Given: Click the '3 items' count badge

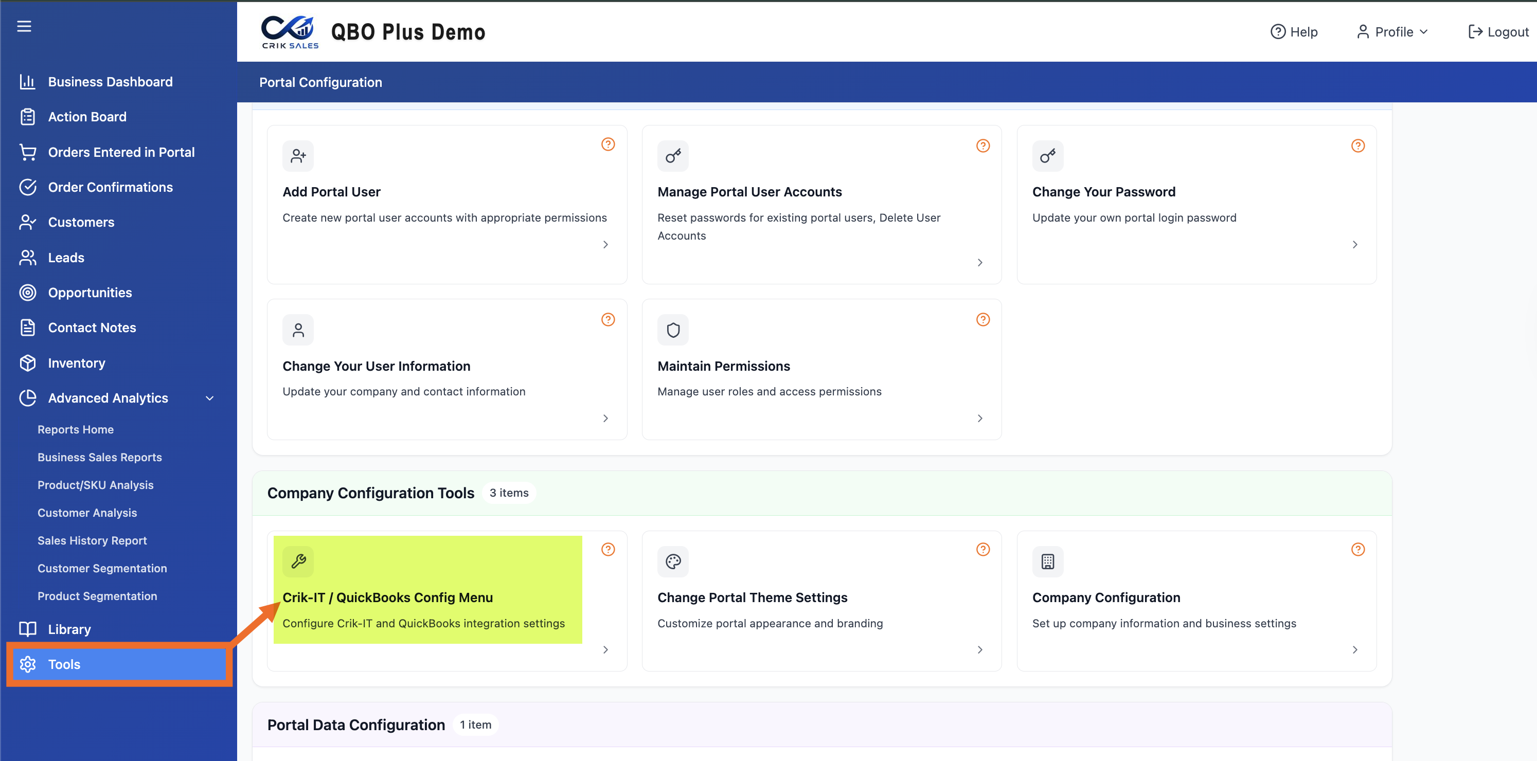Looking at the screenshot, I should (x=509, y=493).
